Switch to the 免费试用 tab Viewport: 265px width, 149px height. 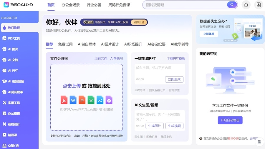click(65, 44)
